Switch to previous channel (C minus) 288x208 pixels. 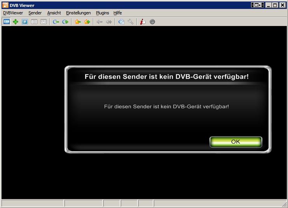(x=56, y=22)
